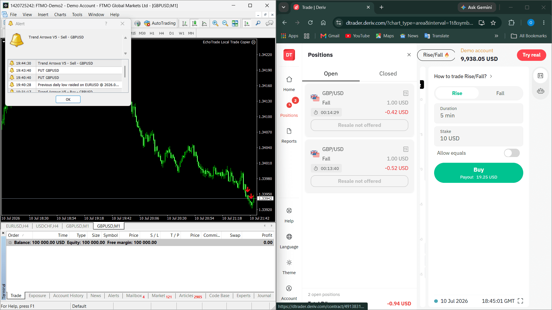Go to Home in Deriv sidebar
The width and height of the screenshot is (552, 310).
pos(289,84)
